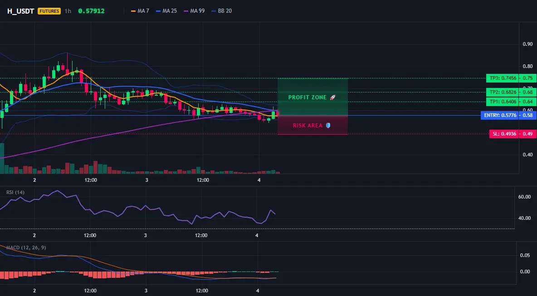Click the TP3: 0.7456 price label

coord(503,78)
